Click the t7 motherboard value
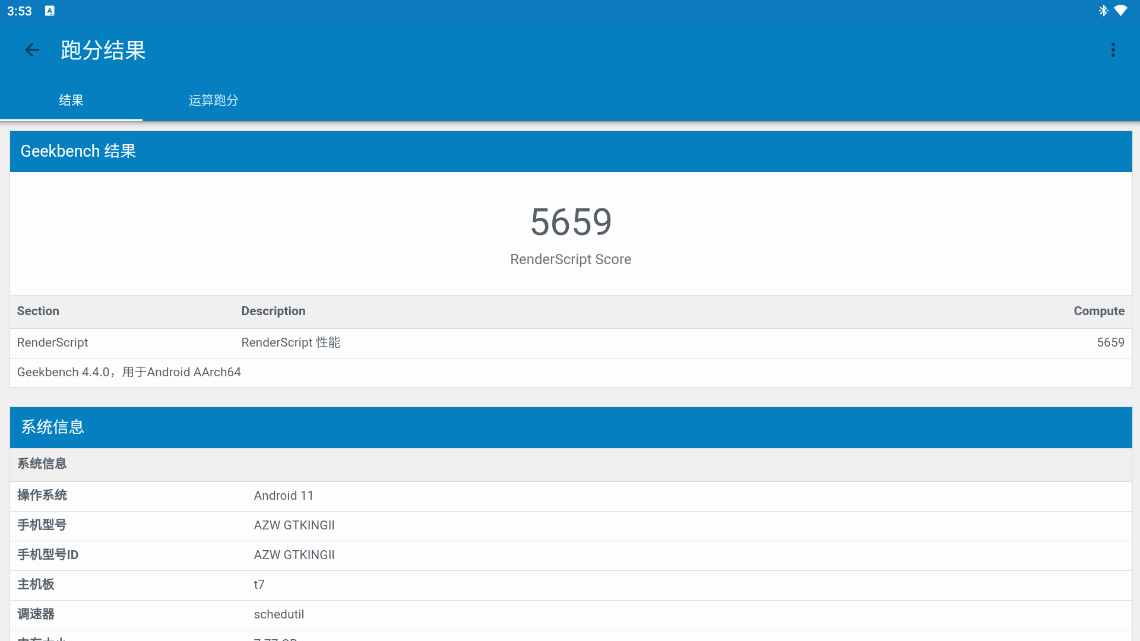The image size is (1140, 641). point(259,585)
